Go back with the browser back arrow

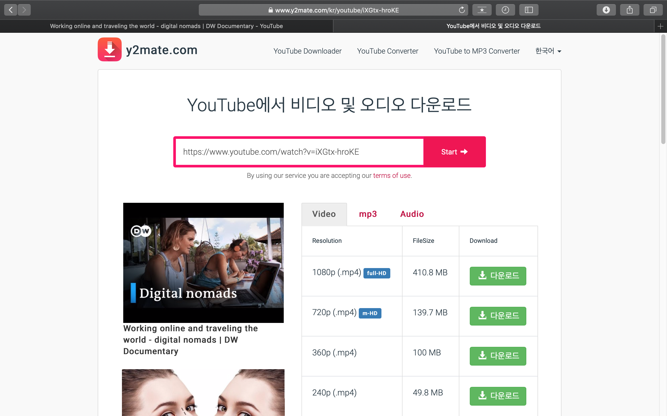(x=11, y=10)
